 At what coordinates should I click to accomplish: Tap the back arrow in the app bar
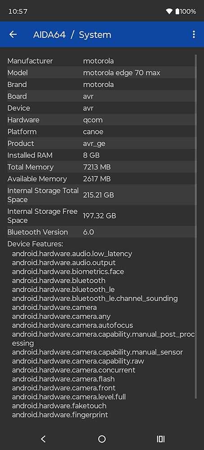(13, 35)
